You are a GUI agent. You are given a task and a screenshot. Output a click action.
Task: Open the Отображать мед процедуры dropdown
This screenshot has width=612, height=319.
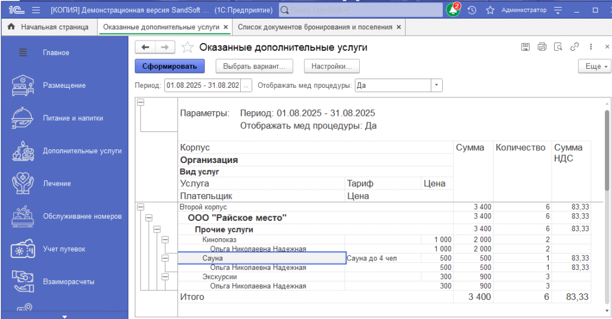tap(436, 85)
